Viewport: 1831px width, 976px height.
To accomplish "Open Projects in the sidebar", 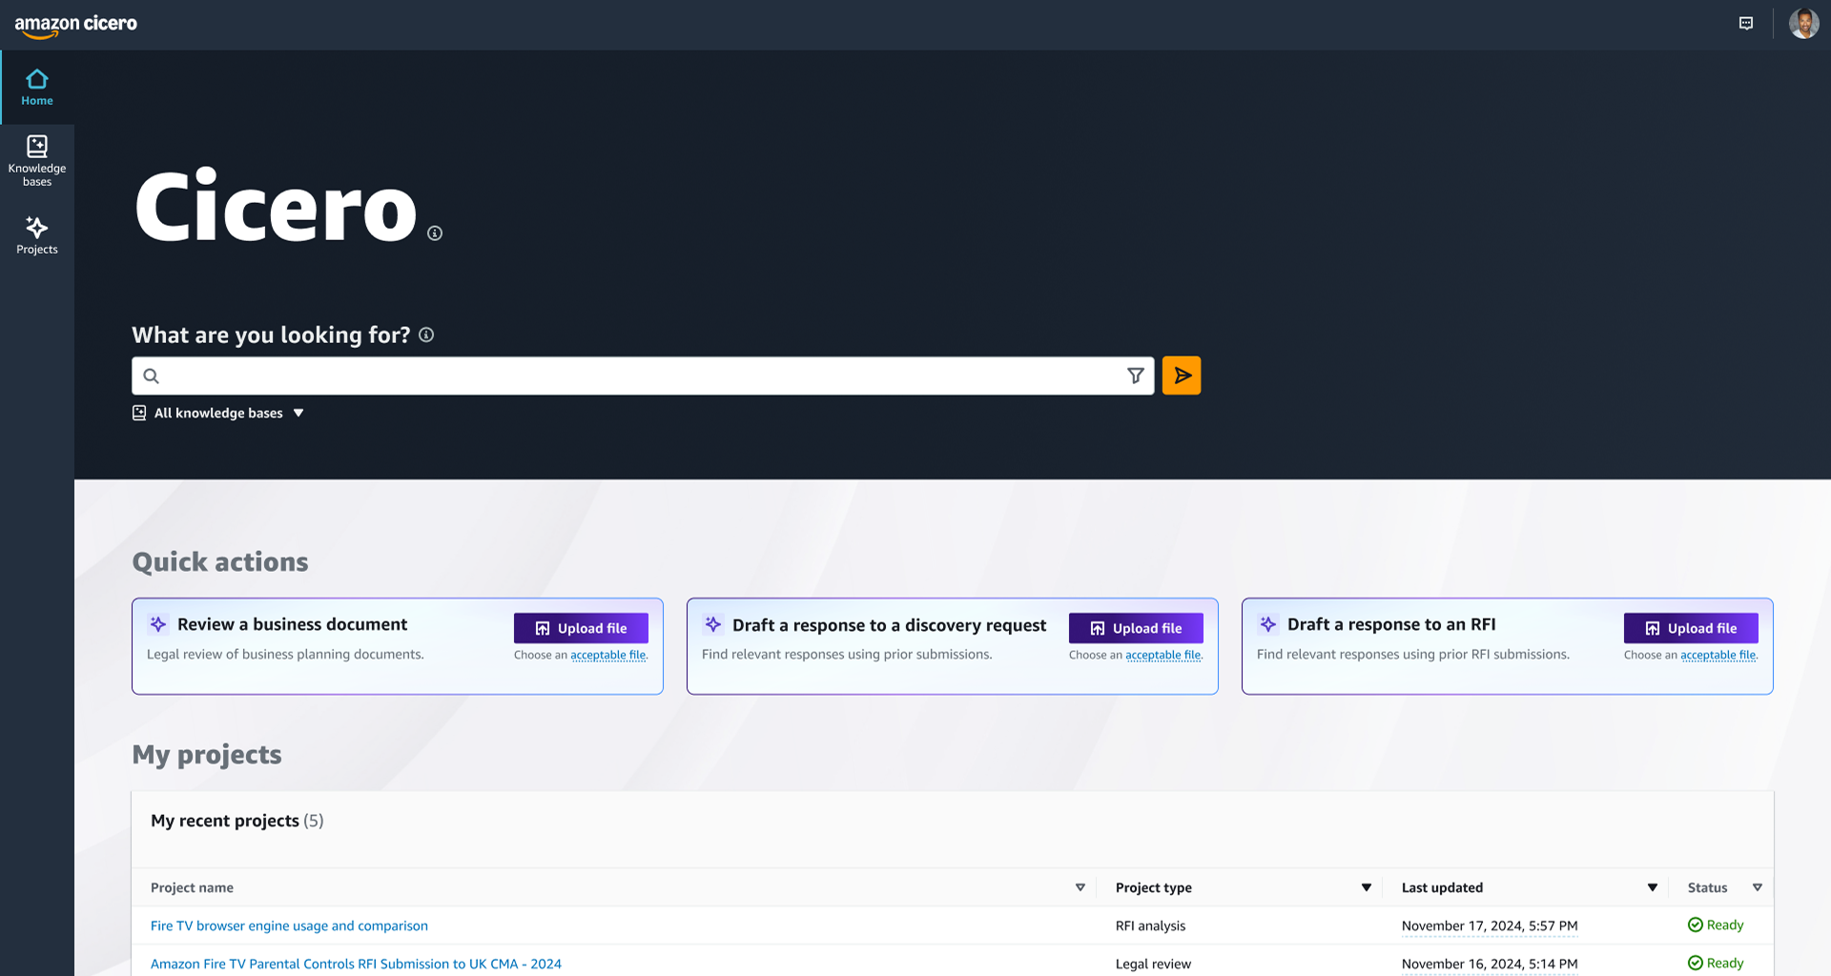I will (x=37, y=235).
